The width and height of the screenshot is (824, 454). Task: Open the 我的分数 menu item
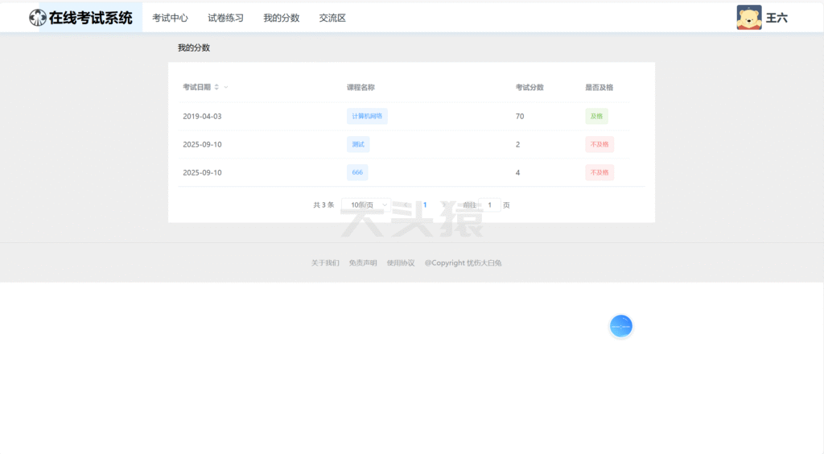pos(281,18)
